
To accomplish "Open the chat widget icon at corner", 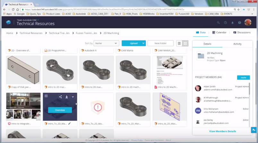I will (254, 130).
